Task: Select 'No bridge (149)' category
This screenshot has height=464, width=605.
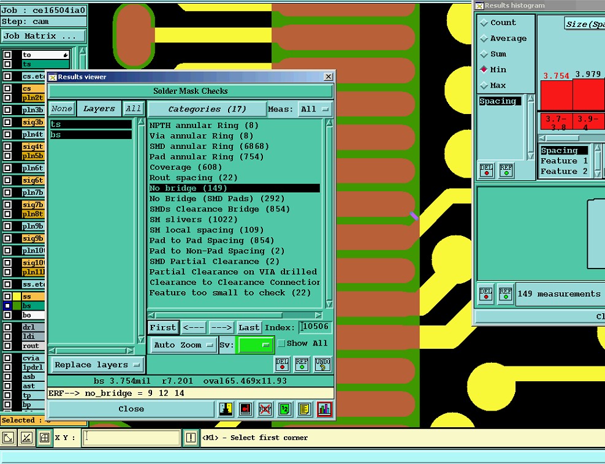Action: pos(235,188)
